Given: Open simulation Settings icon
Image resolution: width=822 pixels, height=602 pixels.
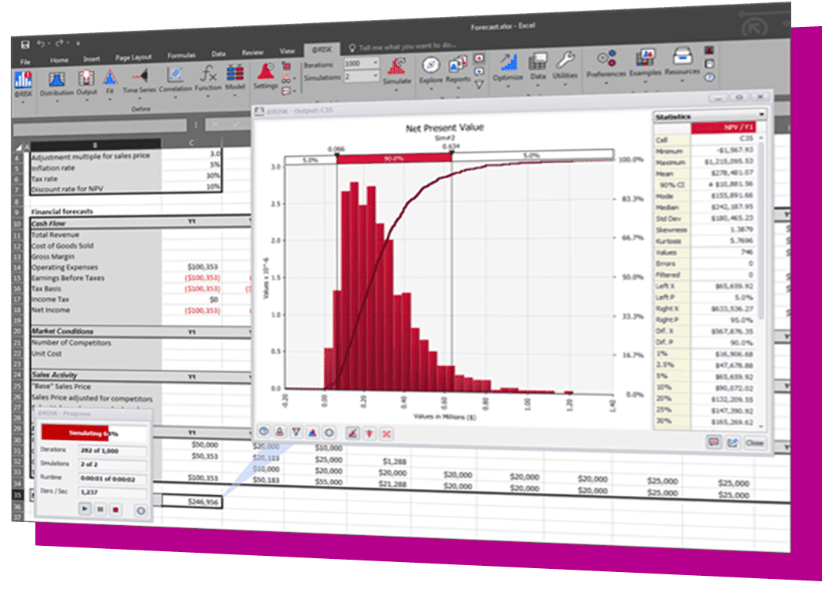Looking at the screenshot, I should [x=266, y=72].
